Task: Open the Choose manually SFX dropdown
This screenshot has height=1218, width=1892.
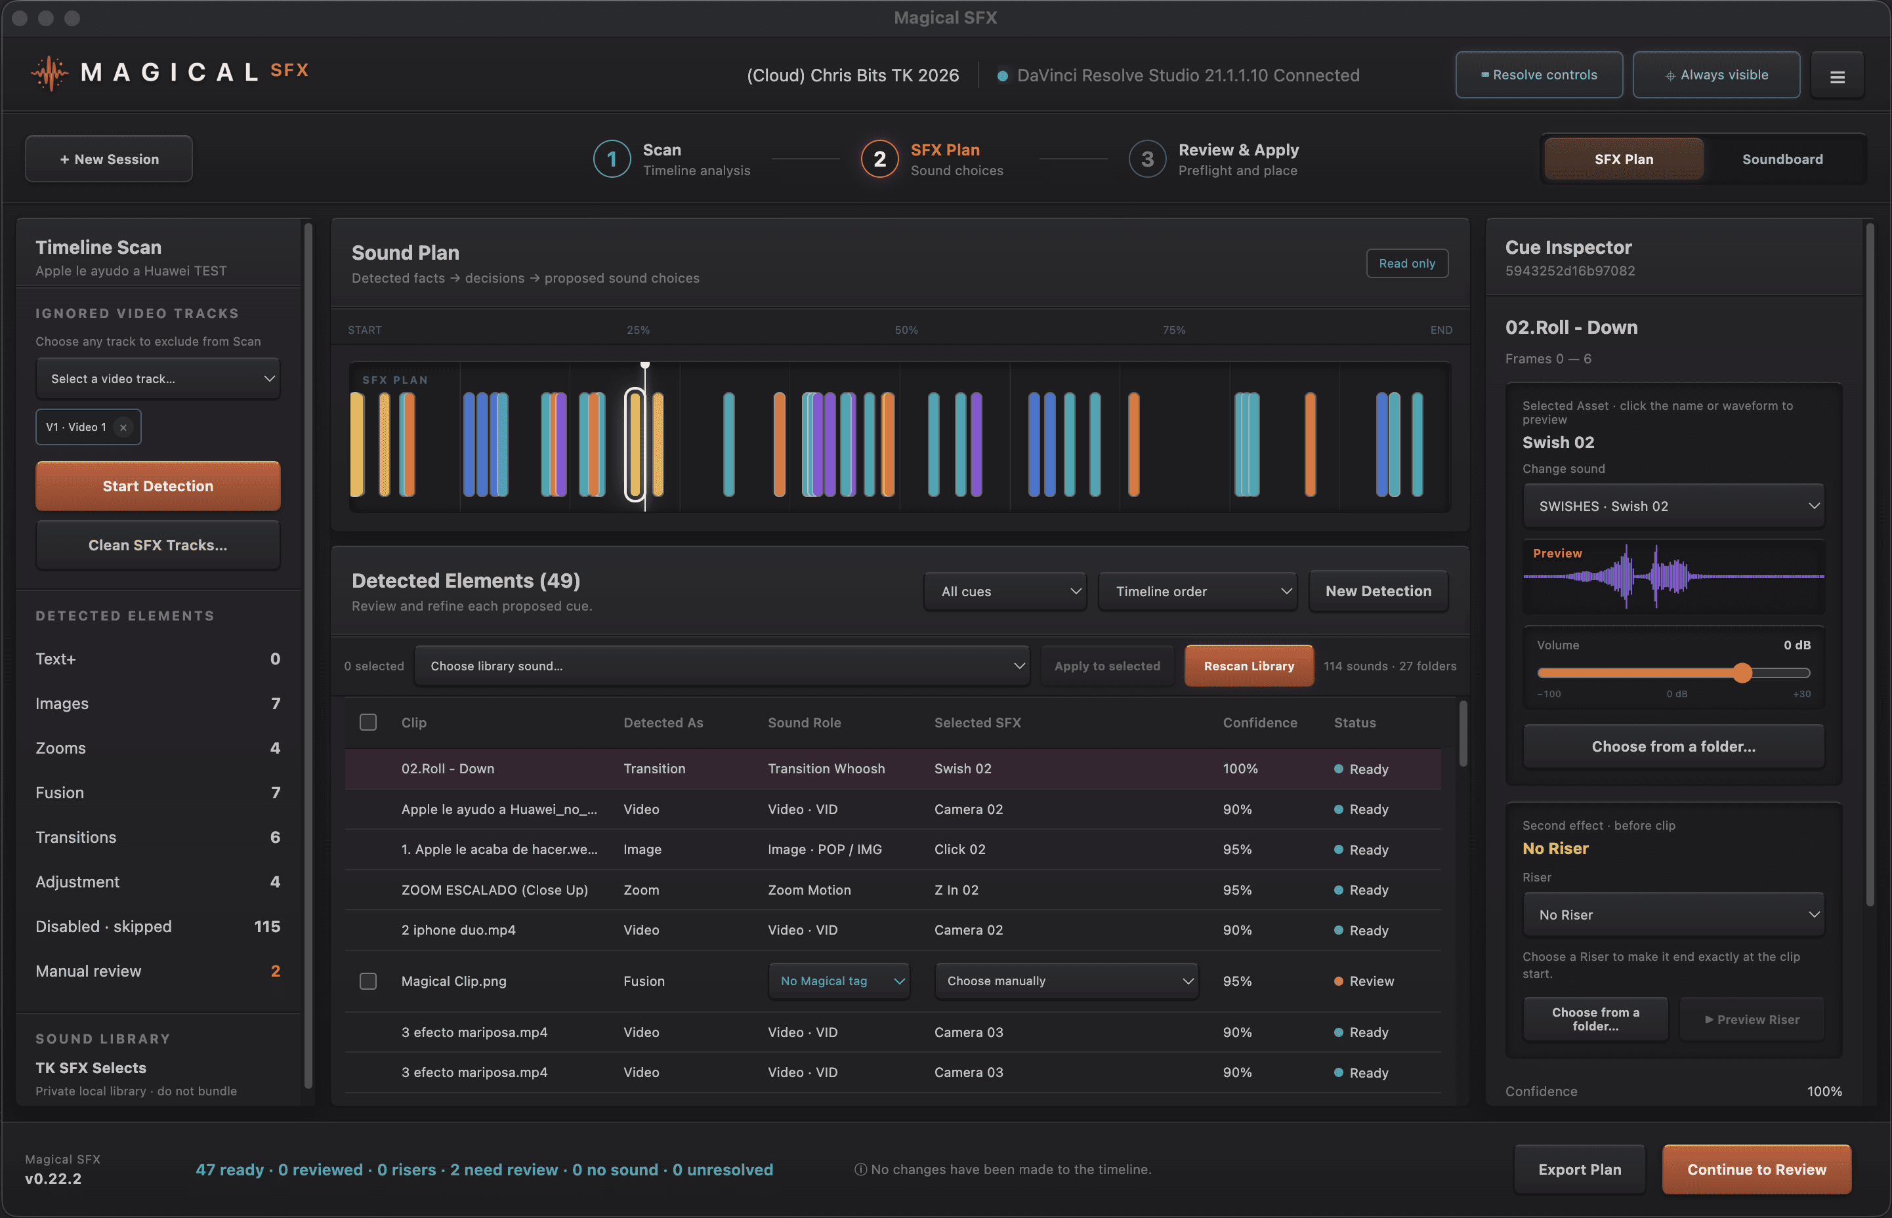Action: tap(1066, 981)
